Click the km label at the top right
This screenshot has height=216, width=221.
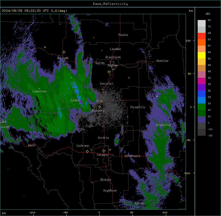[191, 11]
